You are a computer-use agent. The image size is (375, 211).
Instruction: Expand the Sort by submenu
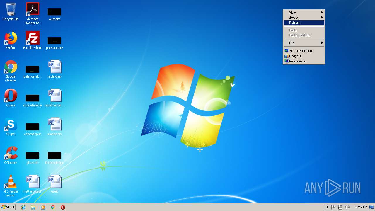(x=304, y=18)
